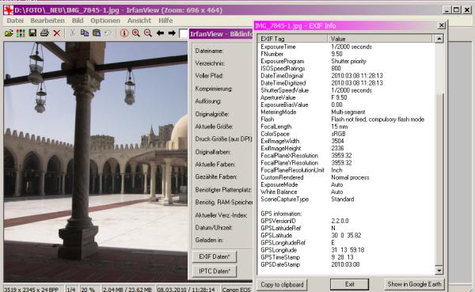Click the EXIF Daten button
This screenshot has width=475, height=292.
pos(215,256)
